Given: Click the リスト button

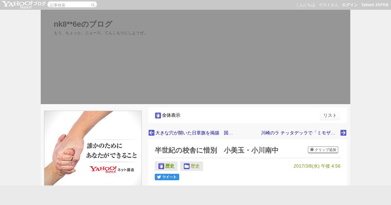Looking at the screenshot, I should tap(330, 116).
